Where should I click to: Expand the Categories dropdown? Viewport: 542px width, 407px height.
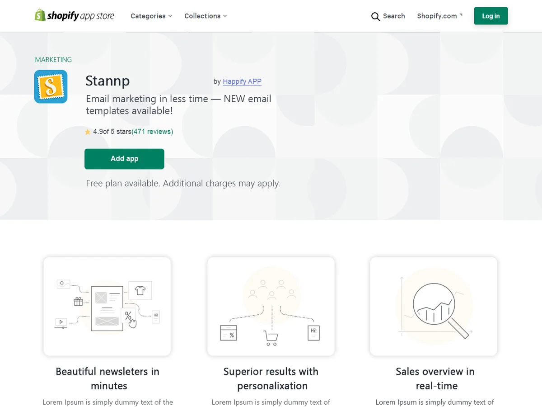(x=151, y=16)
